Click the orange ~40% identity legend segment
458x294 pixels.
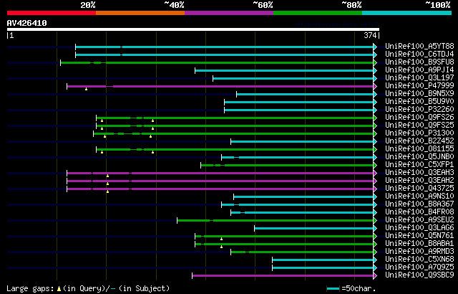(140, 13)
